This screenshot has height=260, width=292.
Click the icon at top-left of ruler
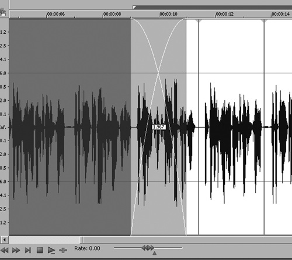(3, 12)
